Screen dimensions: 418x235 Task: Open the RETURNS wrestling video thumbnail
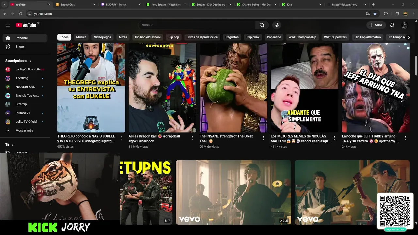146,192
